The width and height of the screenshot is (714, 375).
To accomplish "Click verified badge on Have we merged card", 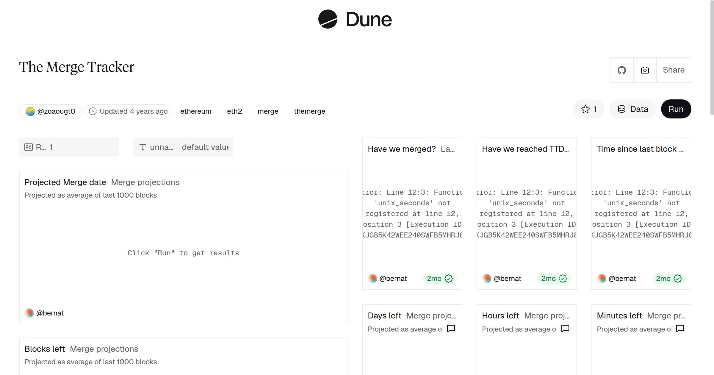I will click(x=448, y=279).
